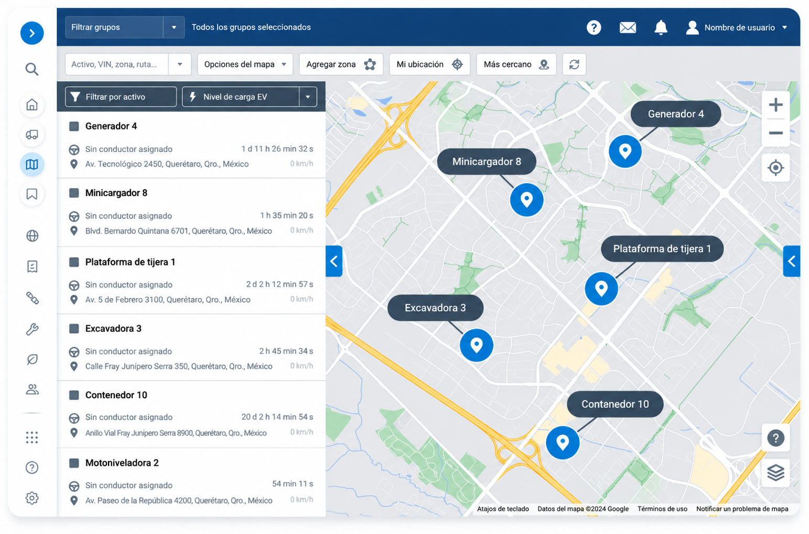Open the asset search field dropdown arrow

(x=180, y=64)
